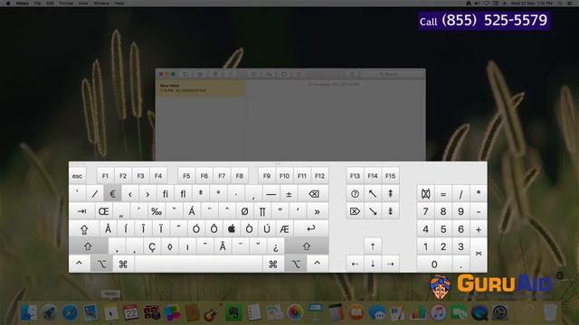Click the Page Up key
This screenshot has height=325, width=579.
(x=390, y=193)
